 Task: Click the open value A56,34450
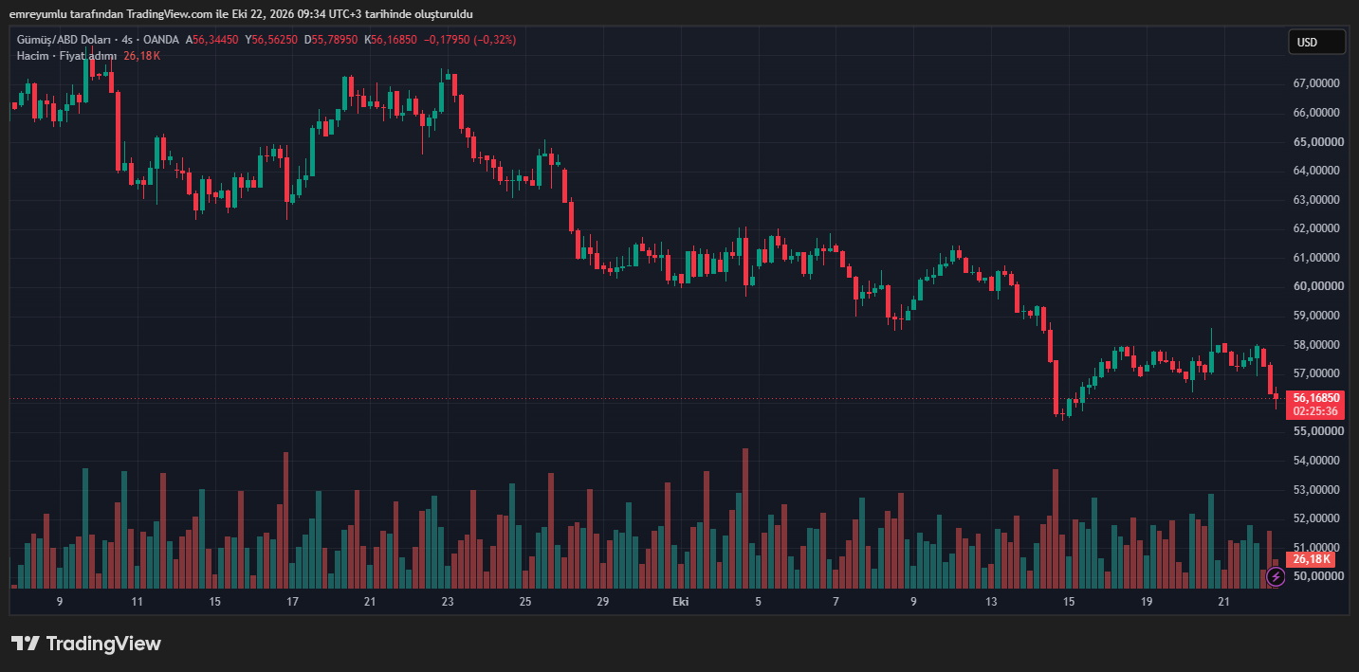pos(213,40)
